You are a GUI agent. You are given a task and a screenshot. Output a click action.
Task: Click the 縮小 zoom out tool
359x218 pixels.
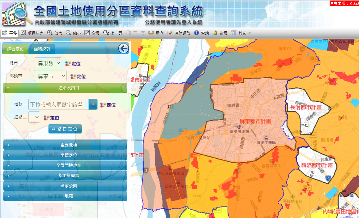pos(73,33)
